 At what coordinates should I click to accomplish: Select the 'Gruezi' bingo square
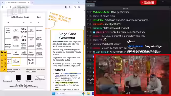coord(16,46)
